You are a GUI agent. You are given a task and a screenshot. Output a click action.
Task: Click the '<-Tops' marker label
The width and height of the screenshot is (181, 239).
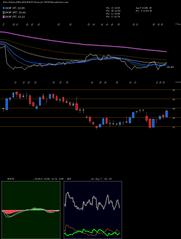tap(178, 24)
